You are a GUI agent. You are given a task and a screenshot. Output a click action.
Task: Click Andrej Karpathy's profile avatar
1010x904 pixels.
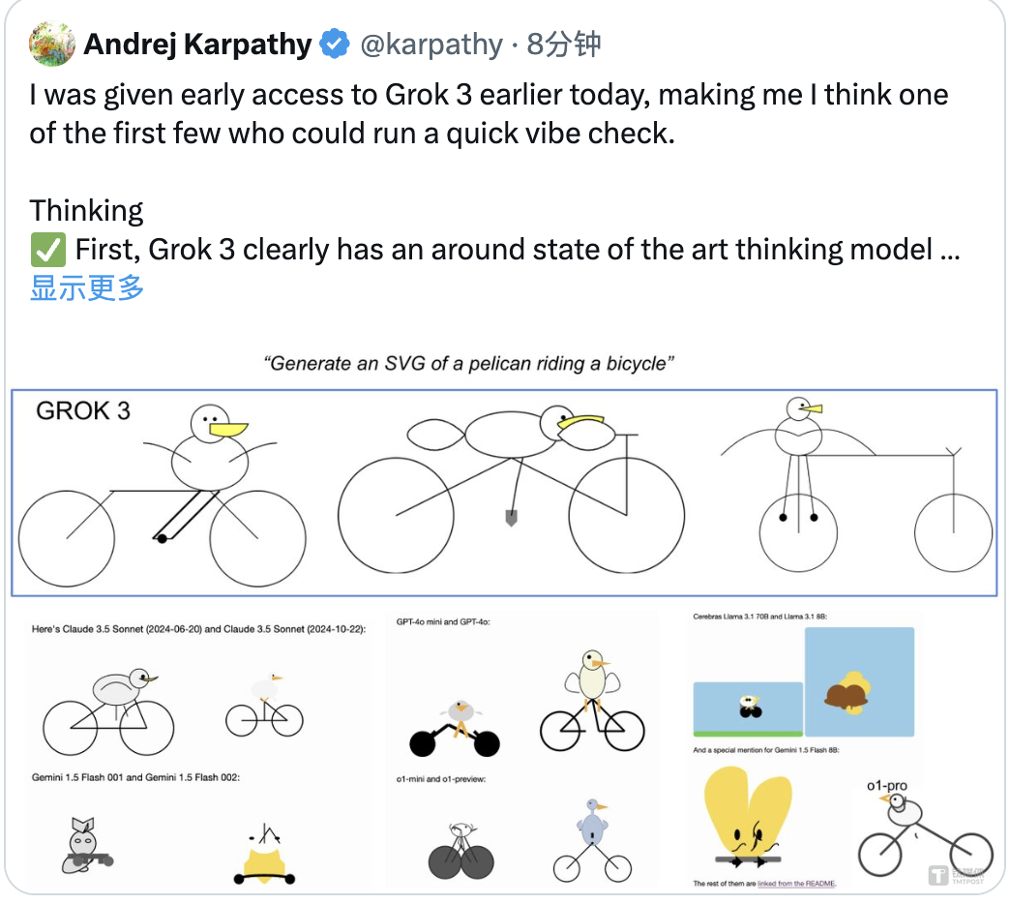(52, 44)
